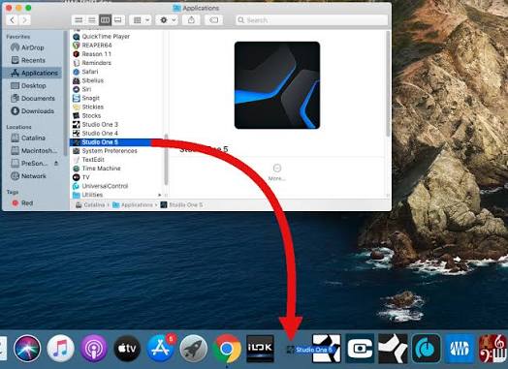This screenshot has height=369, width=508.
Task: Switch Finder to column view
Action: (x=105, y=20)
